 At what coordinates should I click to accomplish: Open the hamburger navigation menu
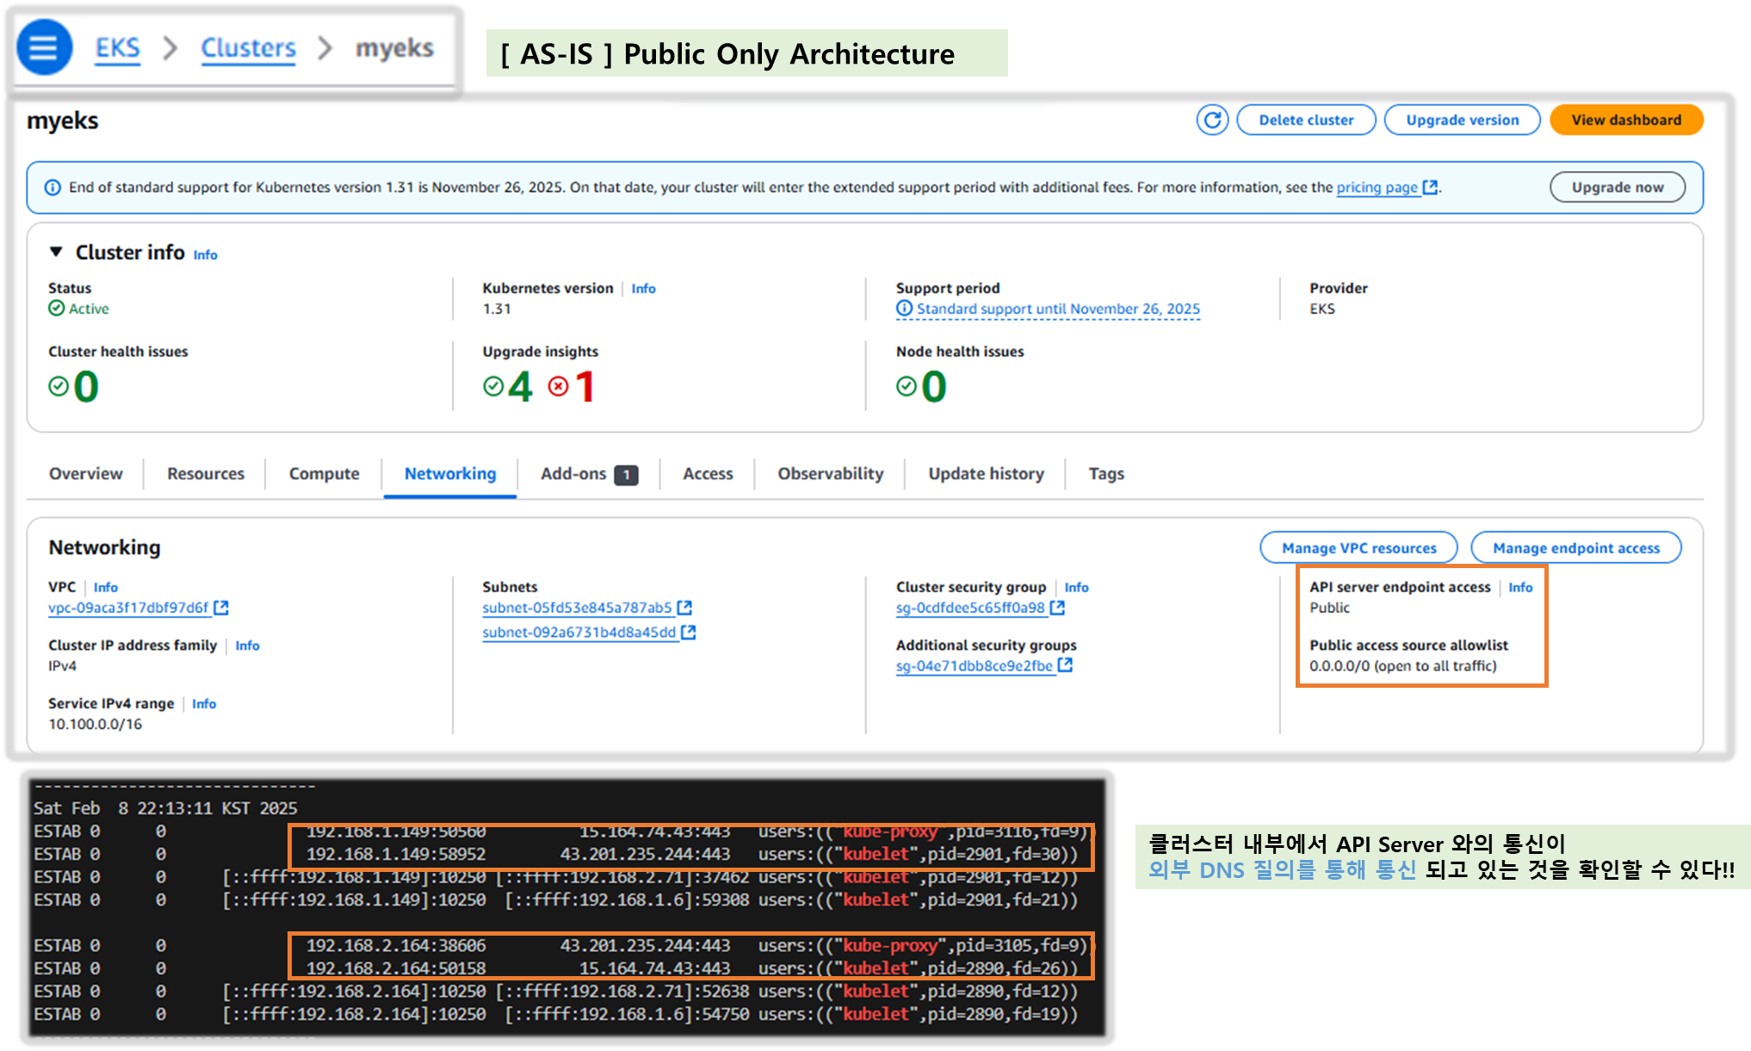coord(44,47)
